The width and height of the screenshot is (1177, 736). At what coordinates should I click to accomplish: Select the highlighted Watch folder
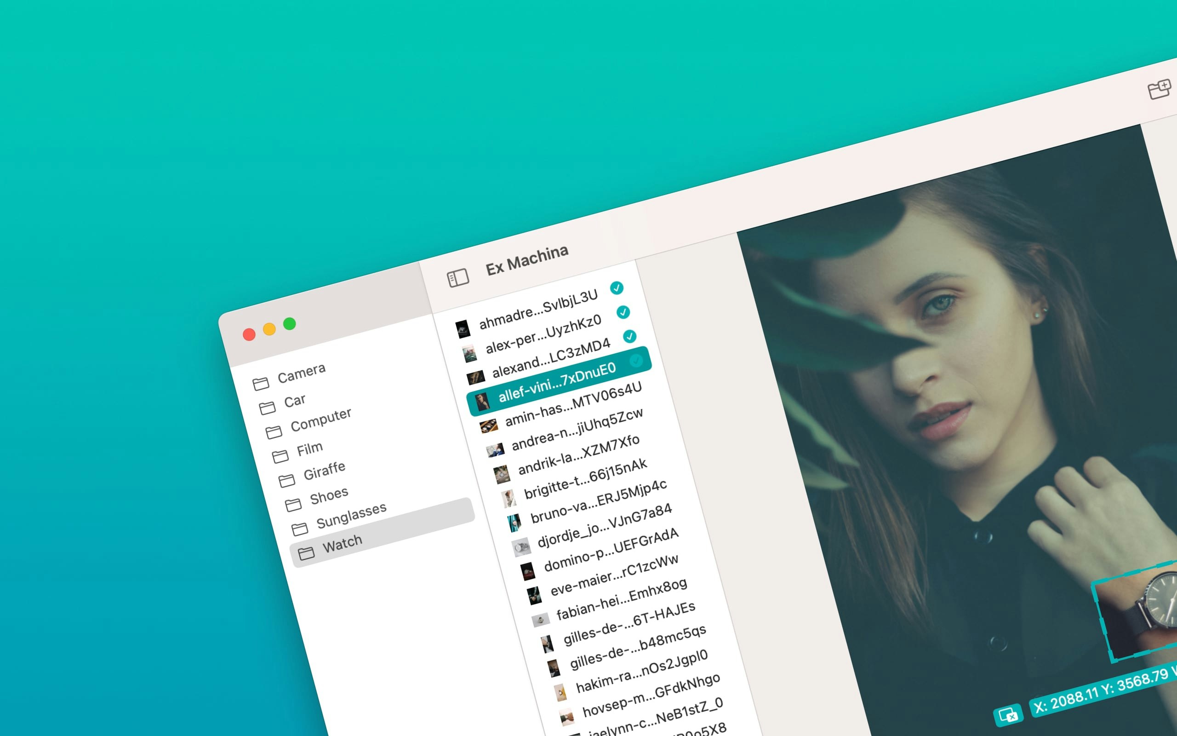click(382, 532)
